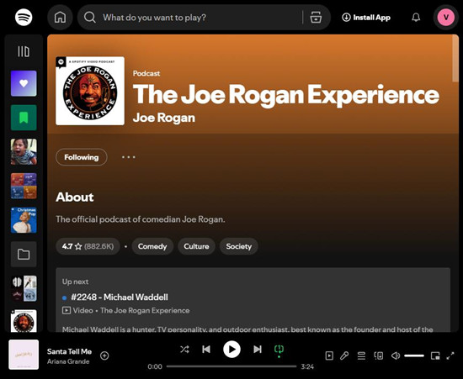The width and height of the screenshot is (463, 379).
Task: Open Connect to a device
Action: pos(379,355)
